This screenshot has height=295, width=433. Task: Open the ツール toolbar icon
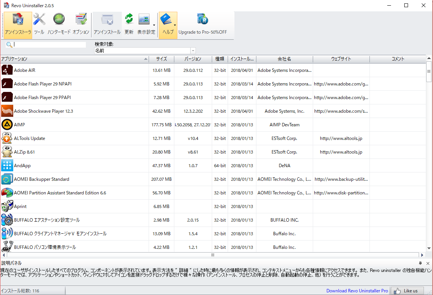click(39, 19)
